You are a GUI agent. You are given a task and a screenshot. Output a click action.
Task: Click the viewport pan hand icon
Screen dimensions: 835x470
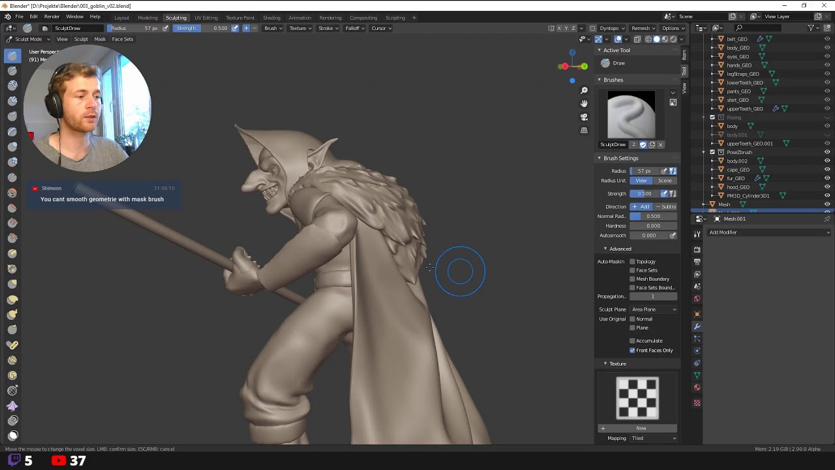(584, 104)
